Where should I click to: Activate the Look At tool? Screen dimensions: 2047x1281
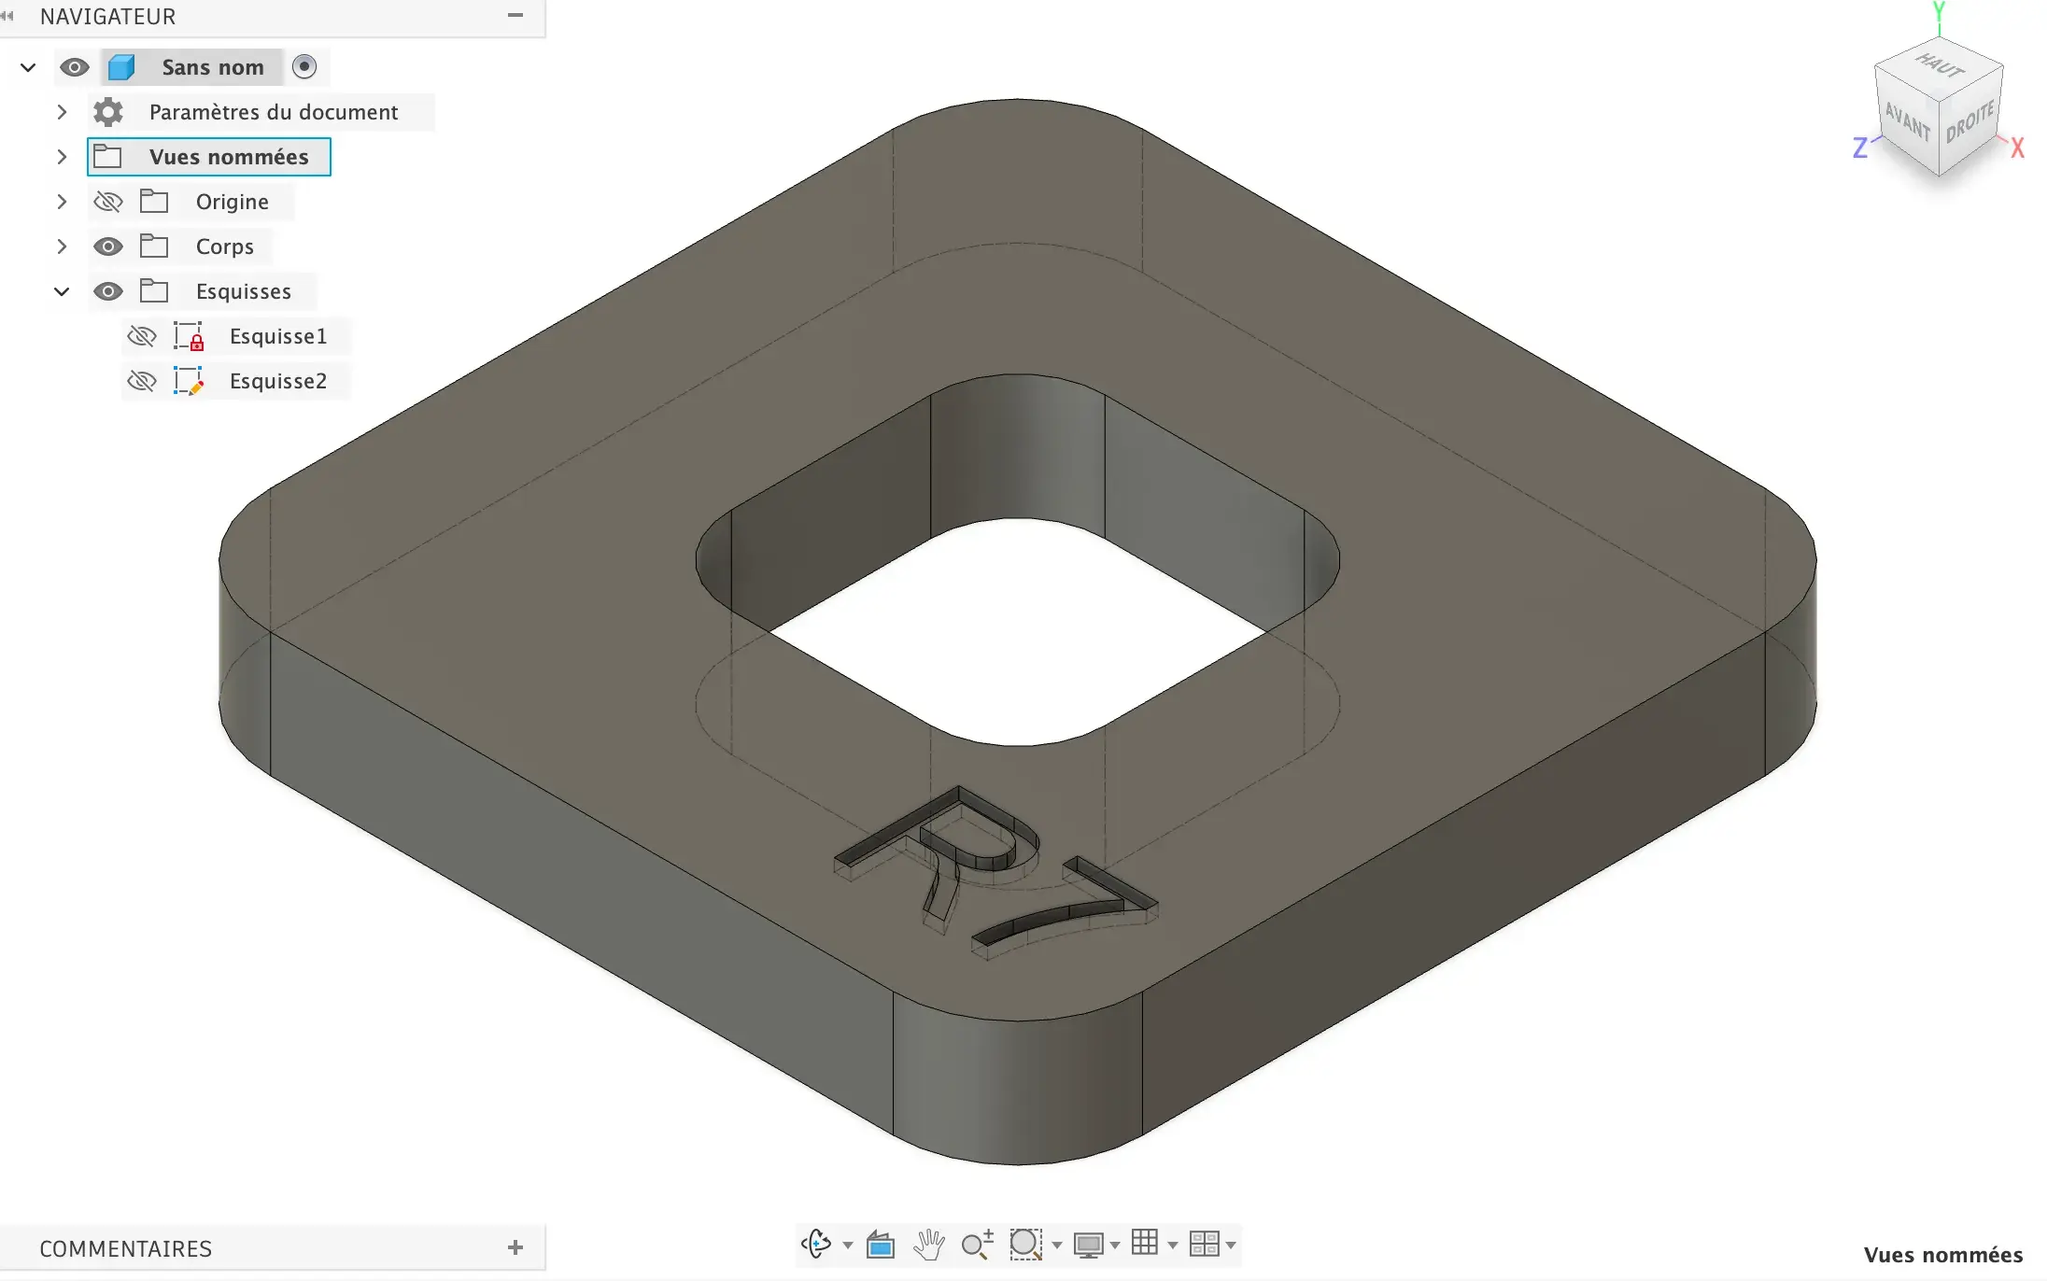[x=881, y=1245]
